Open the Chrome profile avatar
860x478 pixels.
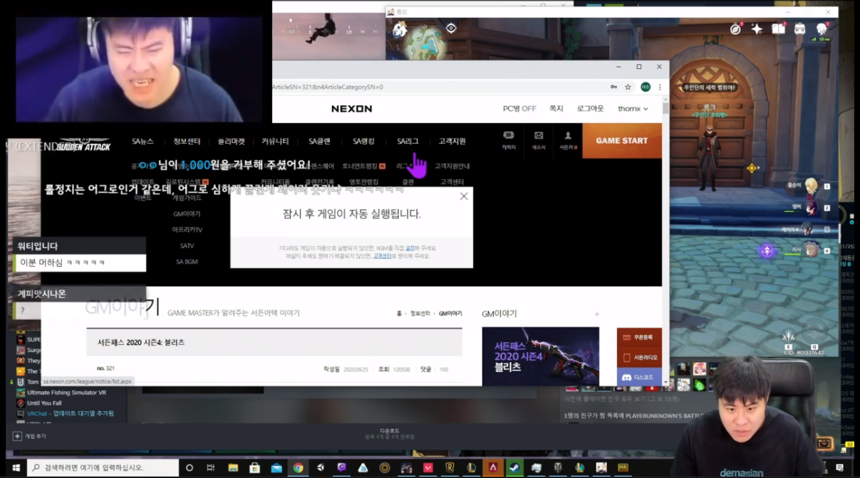tap(646, 87)
